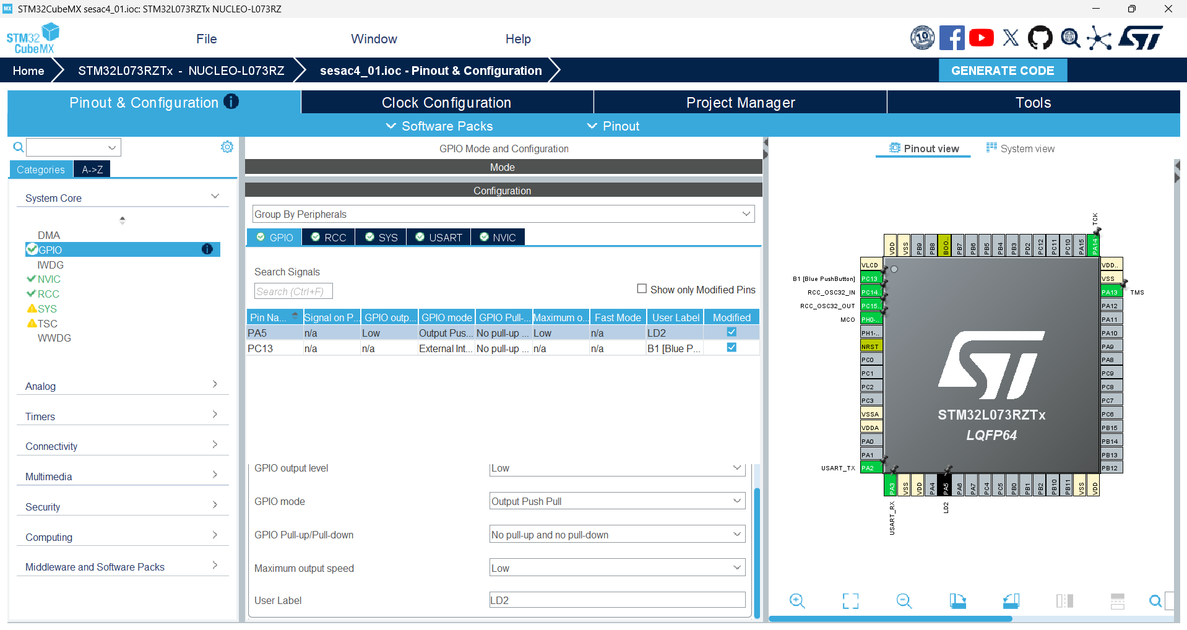The height and width of the screenshot is (630, 1187).
Task: Open the GPIO Pull-up/Pull-down dropdown
Action: coord(617,535)
